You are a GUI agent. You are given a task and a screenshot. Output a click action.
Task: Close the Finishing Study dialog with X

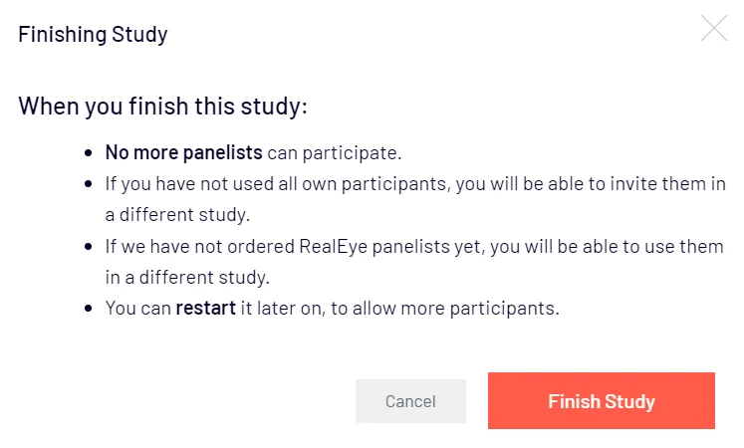(x=714, y=28)
